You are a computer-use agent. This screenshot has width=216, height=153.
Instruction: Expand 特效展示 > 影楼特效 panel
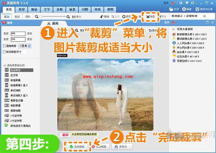click(204, 16)
